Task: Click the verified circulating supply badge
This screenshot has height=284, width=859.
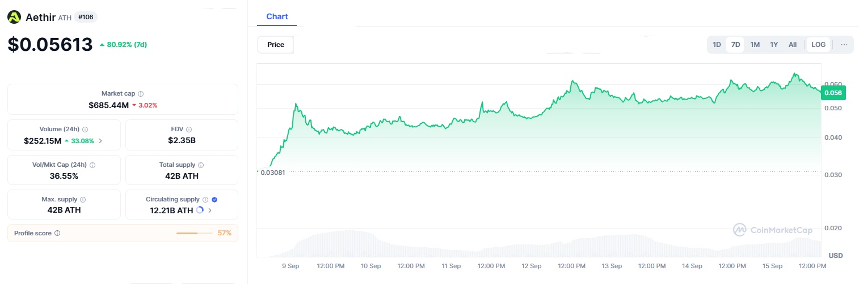Action: 214,200
